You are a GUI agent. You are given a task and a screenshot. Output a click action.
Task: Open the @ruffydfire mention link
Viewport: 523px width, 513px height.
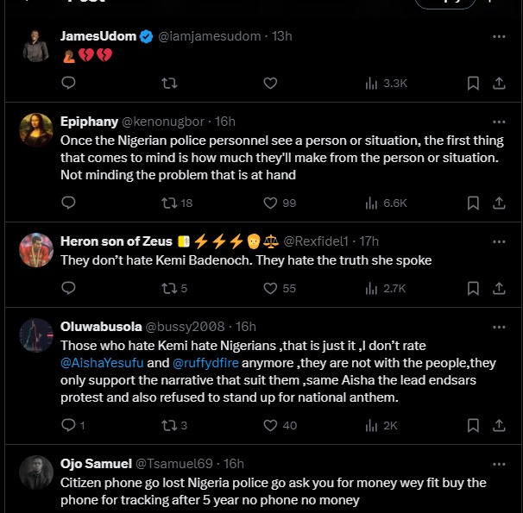209,363
